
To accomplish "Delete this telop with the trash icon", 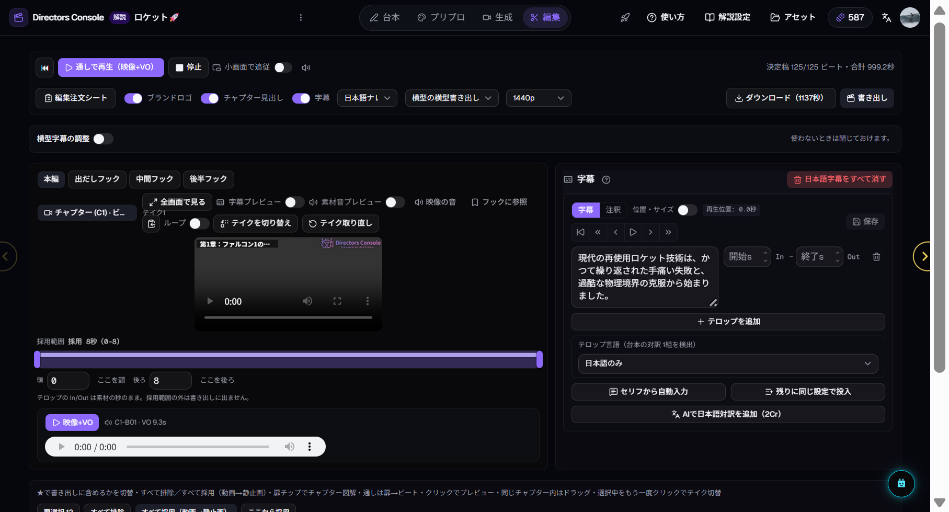I will pos(876,257).
